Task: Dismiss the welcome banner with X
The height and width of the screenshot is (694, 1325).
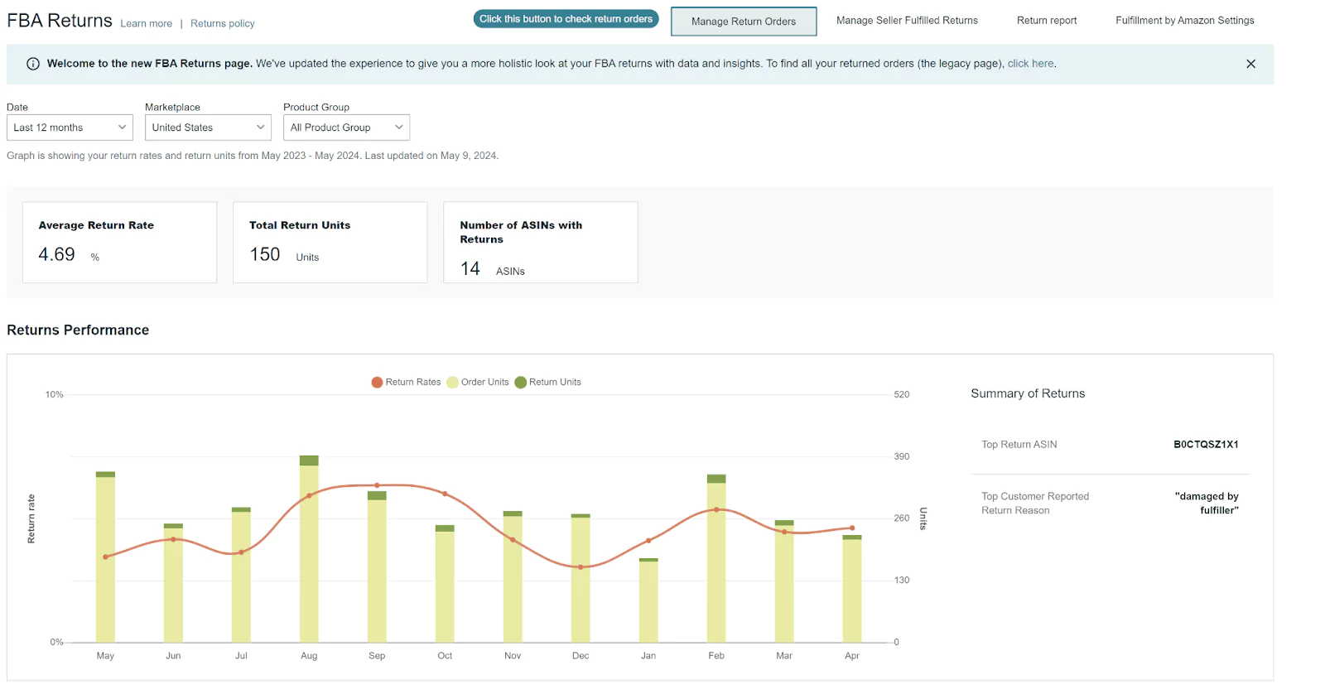Action: 1250,64
